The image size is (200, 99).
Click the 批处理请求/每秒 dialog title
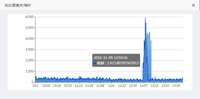click(x=18, y=5)
